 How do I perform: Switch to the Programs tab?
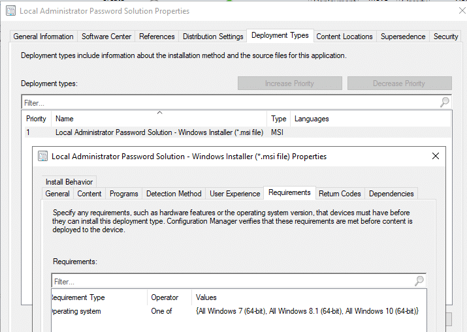coord(123,194)
